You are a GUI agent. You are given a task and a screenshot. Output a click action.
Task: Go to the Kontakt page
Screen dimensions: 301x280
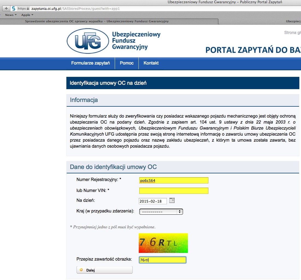[x=151, y=63]
